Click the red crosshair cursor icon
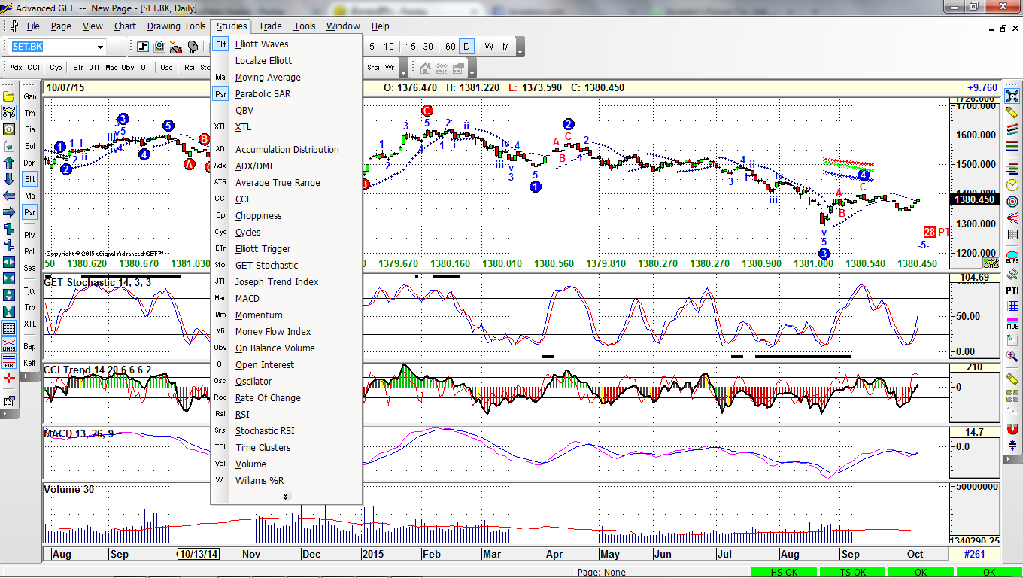Image resolution: width=1023 pixels, height=578 pixels. (x=9, y=377)
